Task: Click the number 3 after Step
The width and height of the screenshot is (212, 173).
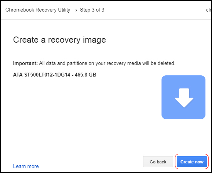Action: (x=93, y=10)
